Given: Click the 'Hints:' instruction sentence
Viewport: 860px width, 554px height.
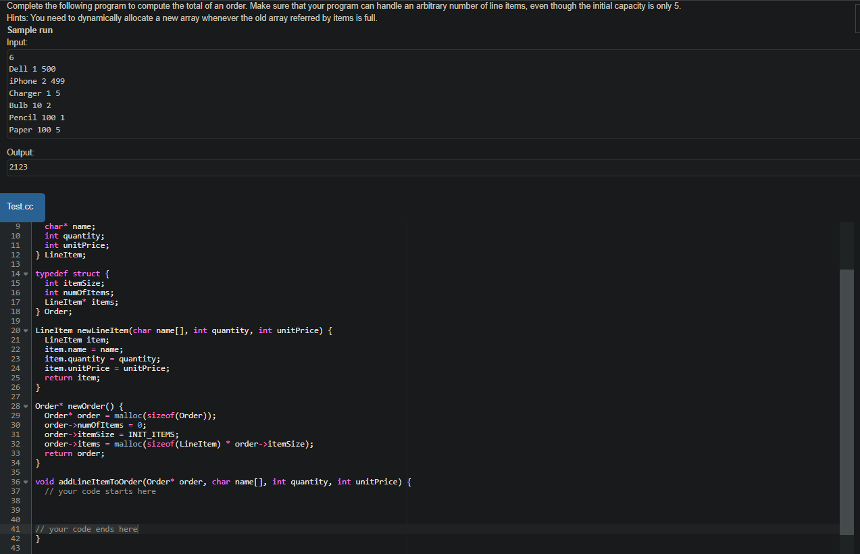Looking at the screenshot, I should tap(192, 18).
